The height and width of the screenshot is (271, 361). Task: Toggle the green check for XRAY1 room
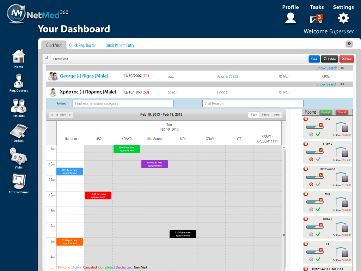coord(318,234)
